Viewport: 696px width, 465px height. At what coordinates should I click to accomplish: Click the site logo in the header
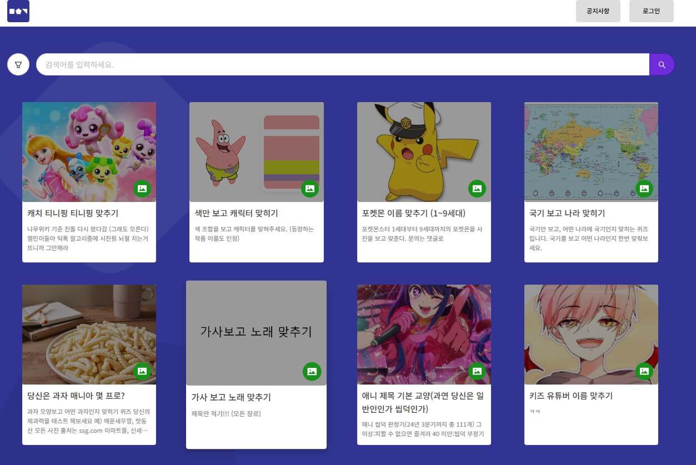pos(18,11)
